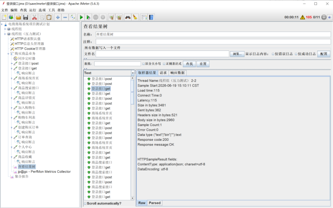Open the Text renderer dropdown

(x=133, y=73)
